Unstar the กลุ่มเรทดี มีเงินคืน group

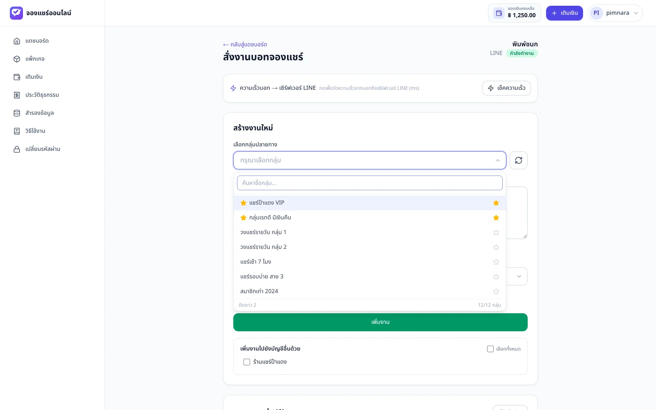(496, 218)
